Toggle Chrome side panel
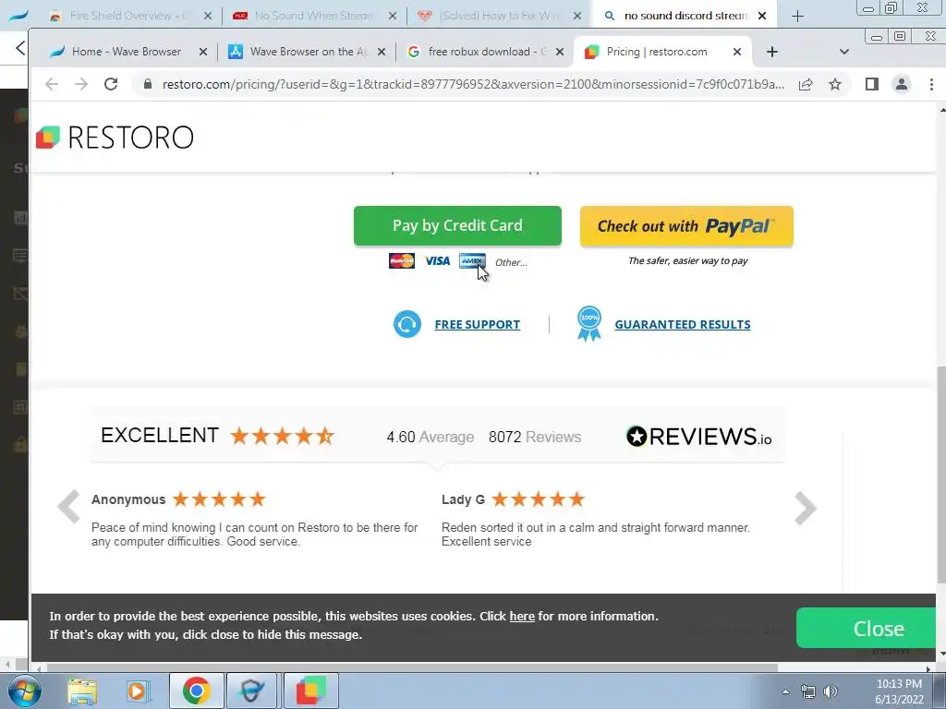Screen dimensions: 946x709 (x=872, y=84)
